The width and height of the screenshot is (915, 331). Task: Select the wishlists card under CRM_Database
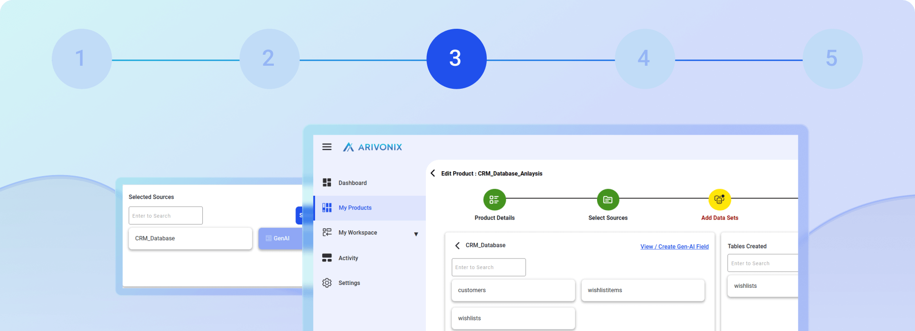513,318
